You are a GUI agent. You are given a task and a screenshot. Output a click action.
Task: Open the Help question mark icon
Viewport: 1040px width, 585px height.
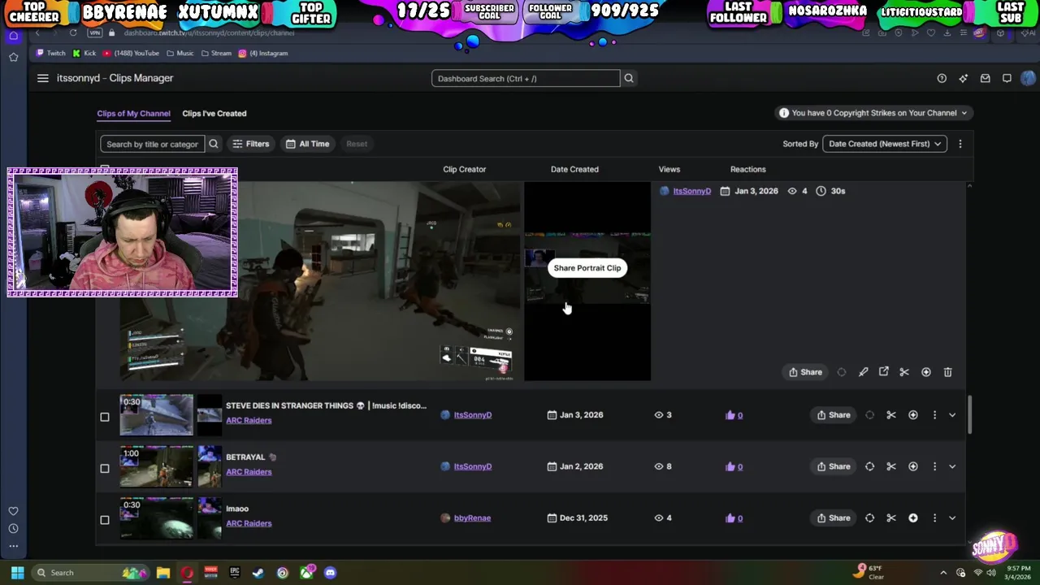click(942, 78)
